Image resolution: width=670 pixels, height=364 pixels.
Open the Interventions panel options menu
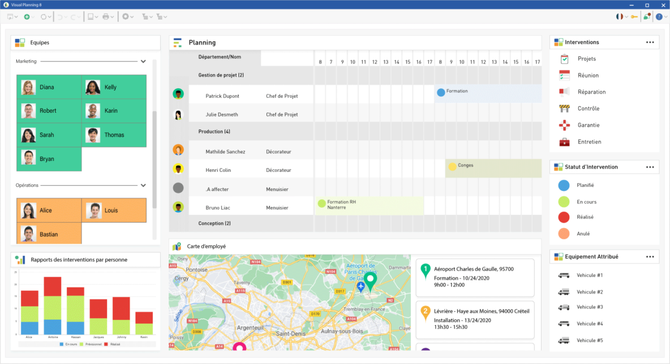[649, 41]
